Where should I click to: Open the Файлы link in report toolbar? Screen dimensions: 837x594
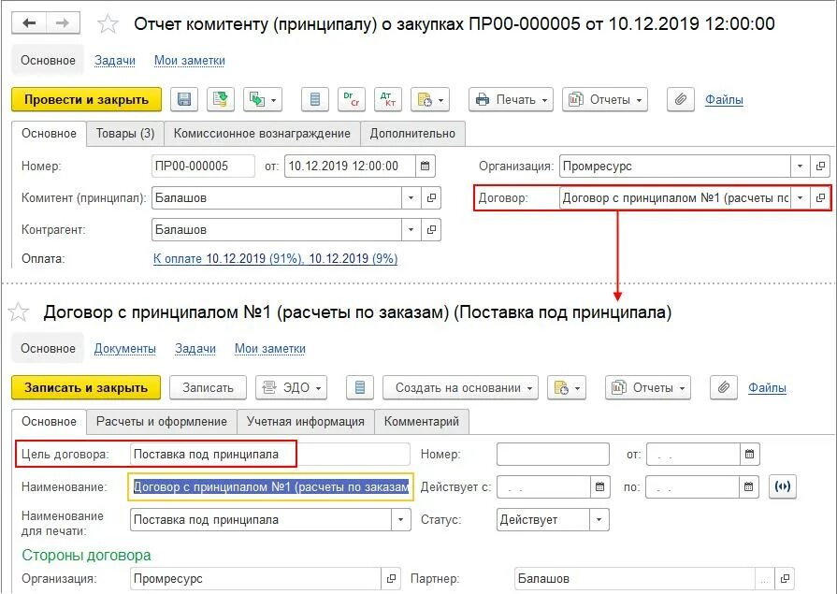tap(724, 100)
